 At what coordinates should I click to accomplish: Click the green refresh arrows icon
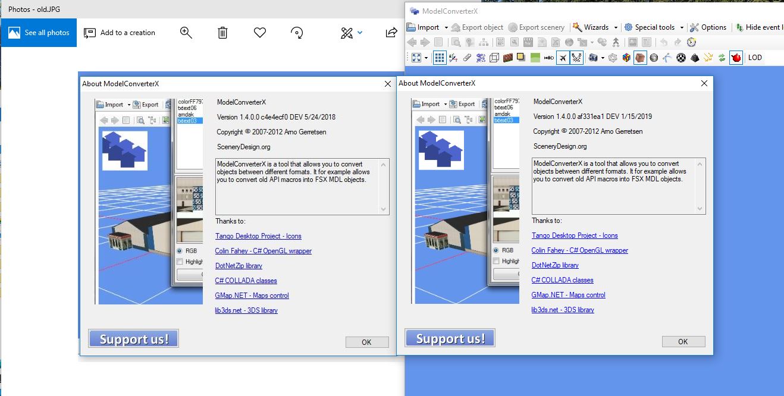(722, 58)
